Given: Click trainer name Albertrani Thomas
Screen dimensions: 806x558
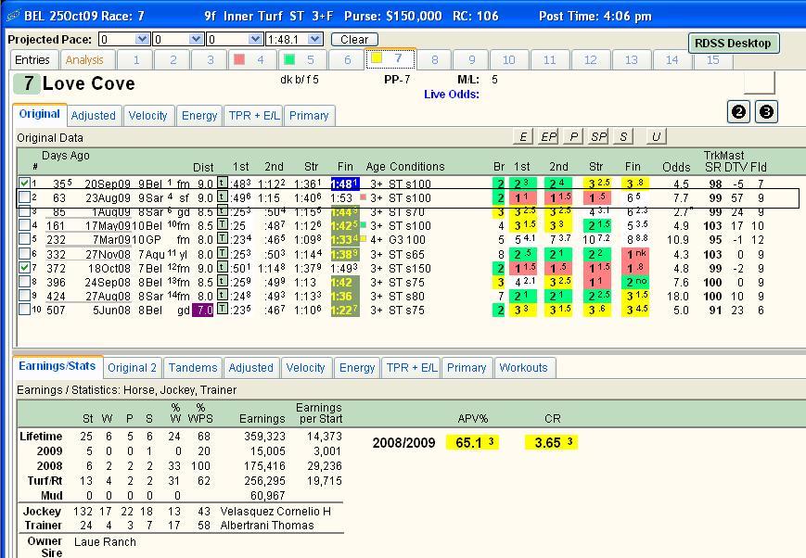Looking at the screenshot, I should click(267, 526).
